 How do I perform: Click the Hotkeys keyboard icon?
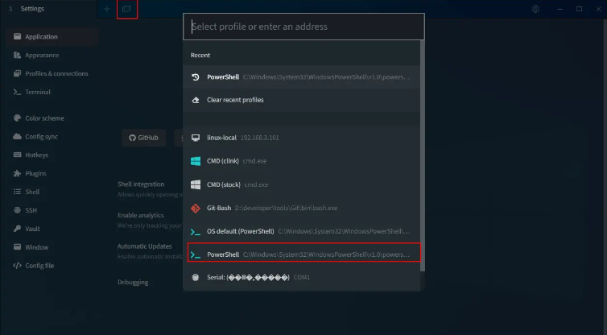pos(17,155)
